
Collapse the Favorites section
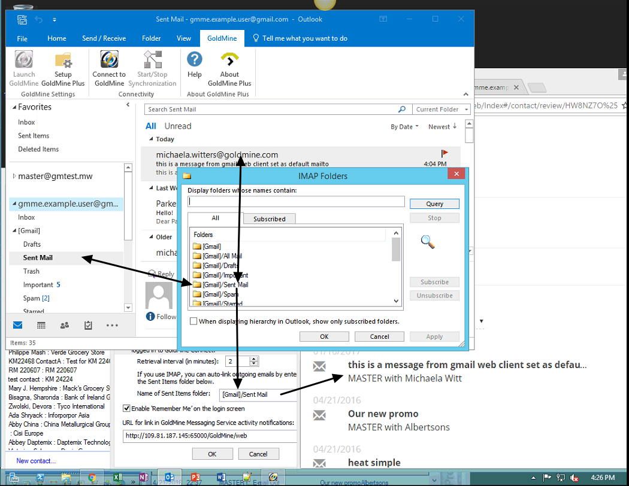click(x=14, y=107)
